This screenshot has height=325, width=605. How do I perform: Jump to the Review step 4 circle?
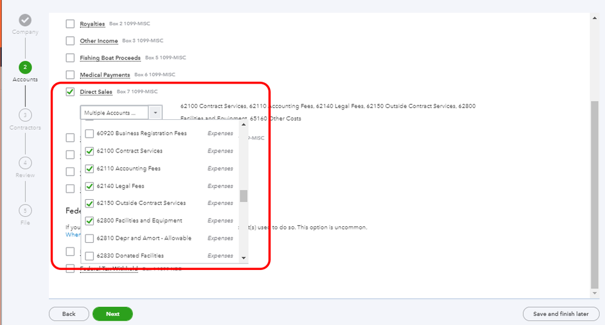tap(25, 162)
